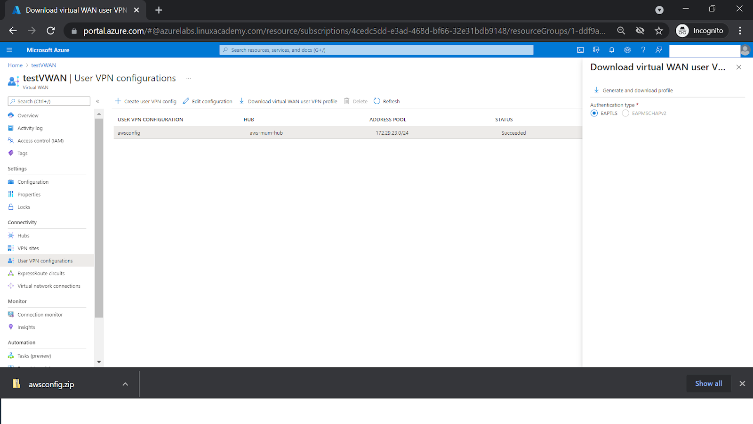Select the awsconfig configuration row
Screen dimensions: 753x424
coord(347,133)
